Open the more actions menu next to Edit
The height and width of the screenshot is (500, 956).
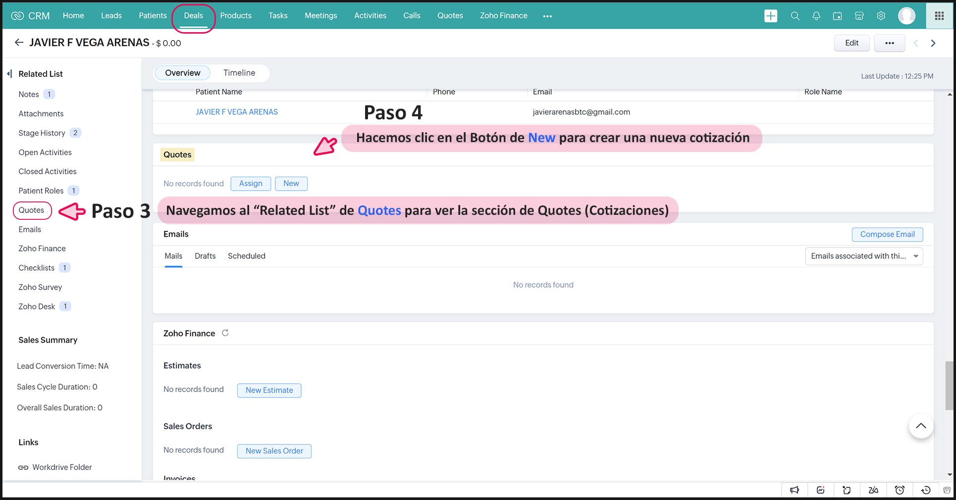889,43
